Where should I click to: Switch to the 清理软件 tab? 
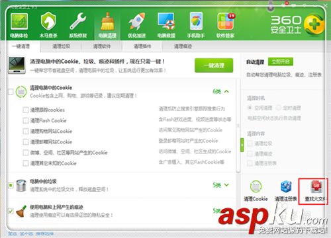point(102,46)
